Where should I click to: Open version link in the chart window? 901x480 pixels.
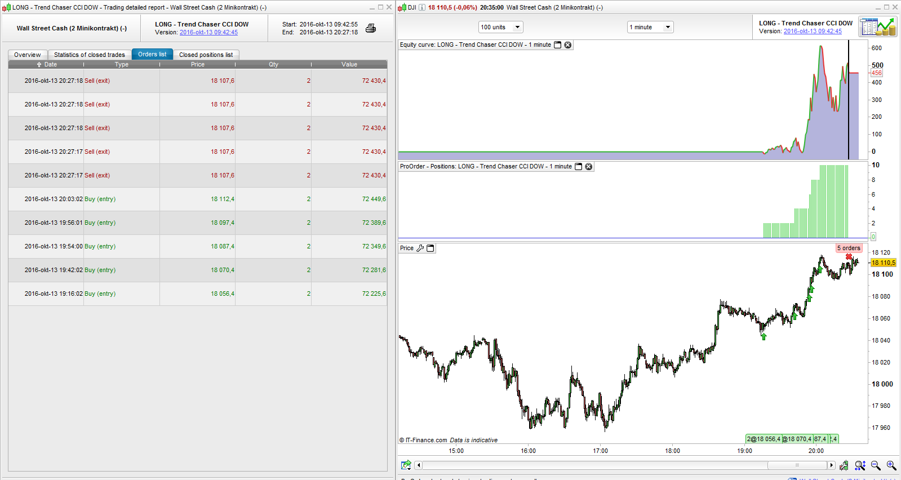[x=813, y=32]
